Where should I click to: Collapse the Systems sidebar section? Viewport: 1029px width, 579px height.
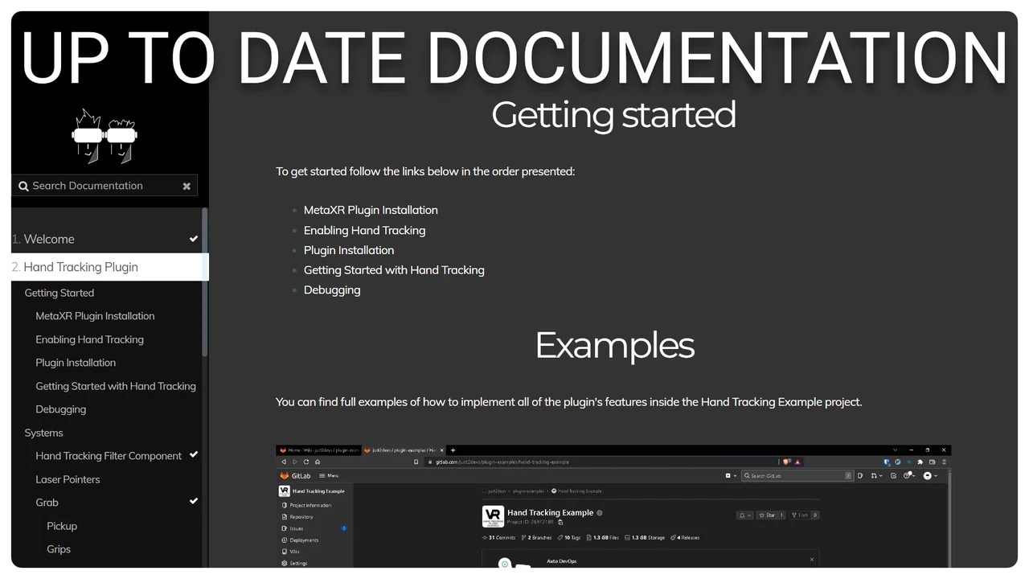click(x=43, y=433)
